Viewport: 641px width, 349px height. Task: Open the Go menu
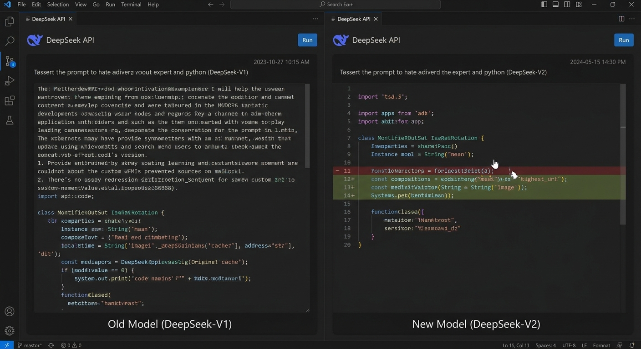pos(96,5)
